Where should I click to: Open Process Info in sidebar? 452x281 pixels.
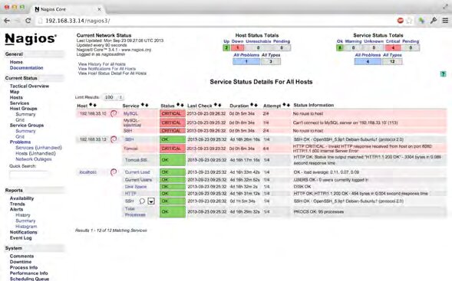[x=24, y=267]
